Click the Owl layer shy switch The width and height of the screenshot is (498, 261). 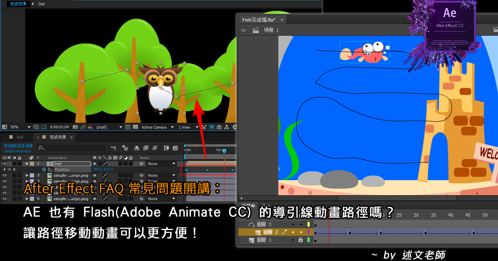pyautogui.click(x=95, y=164)
